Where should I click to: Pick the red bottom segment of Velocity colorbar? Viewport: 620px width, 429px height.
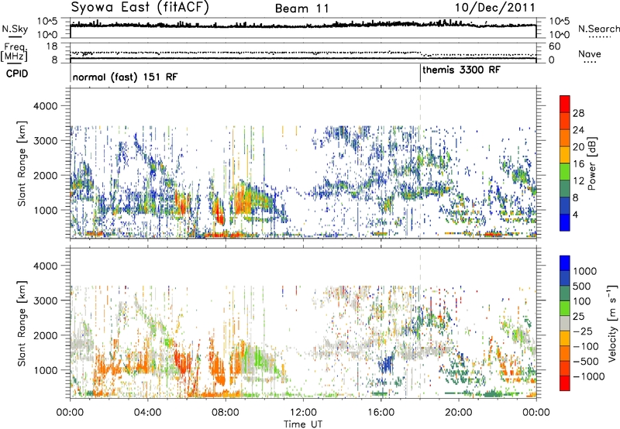(x=565, y=383)
